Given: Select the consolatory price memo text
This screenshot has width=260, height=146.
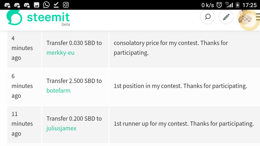Looking at the screenshot, I should pos(171,48).
